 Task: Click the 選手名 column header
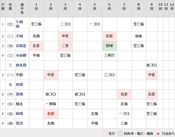pos(22,8)
